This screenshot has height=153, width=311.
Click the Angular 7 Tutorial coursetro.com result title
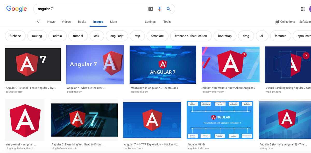tap(31, 88)
